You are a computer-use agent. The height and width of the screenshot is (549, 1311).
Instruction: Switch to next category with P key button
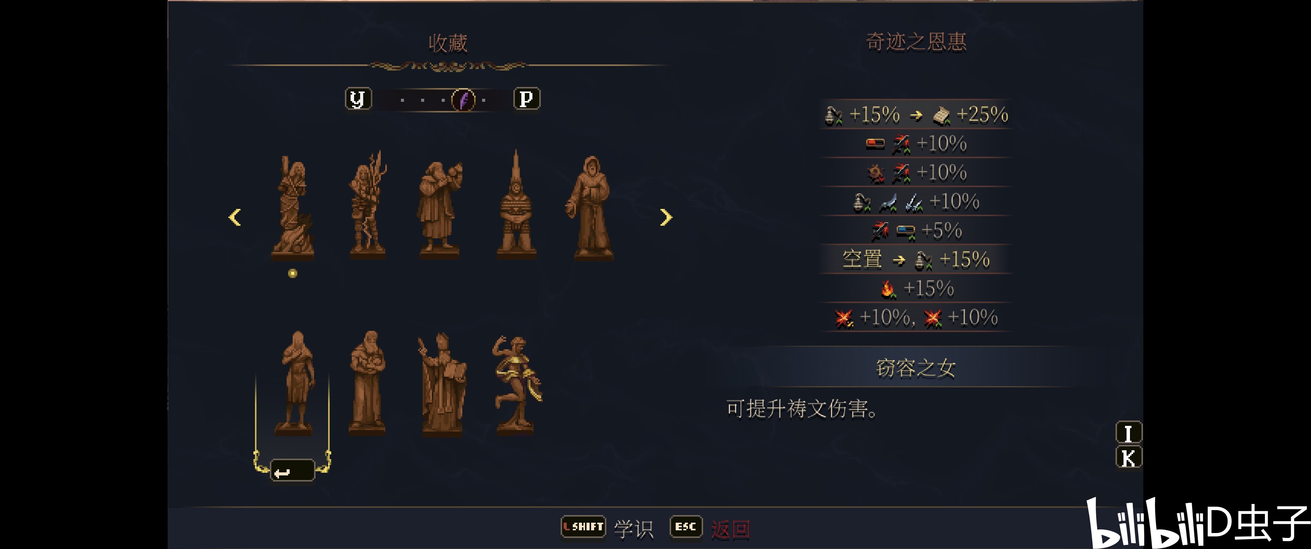pos(527,99)
